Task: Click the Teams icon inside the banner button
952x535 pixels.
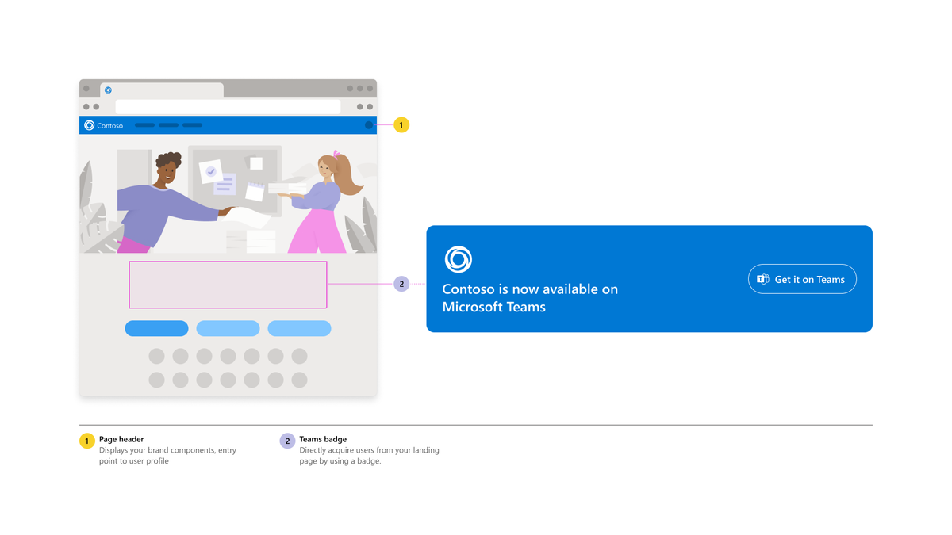Action: coord(763,279)
